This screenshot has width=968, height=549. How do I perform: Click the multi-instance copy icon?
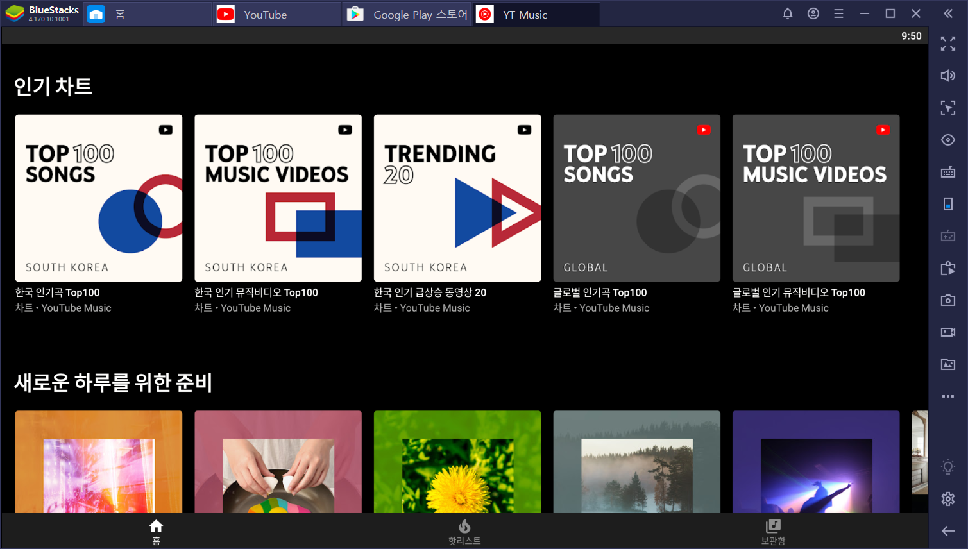point(948,268)
